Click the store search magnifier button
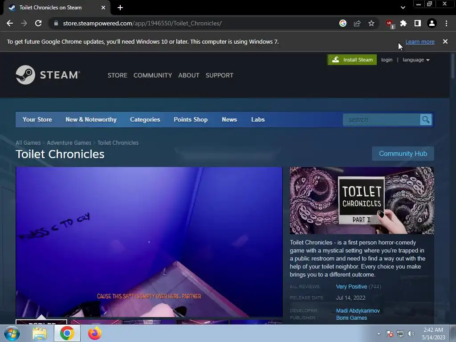The image size is (456, 342). point(426,120)
